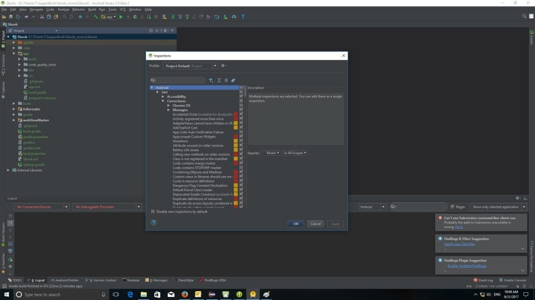This screenshot has width=535, height=300.
Task: Click the reset to empty eraser icon
Action: [233, 80]
